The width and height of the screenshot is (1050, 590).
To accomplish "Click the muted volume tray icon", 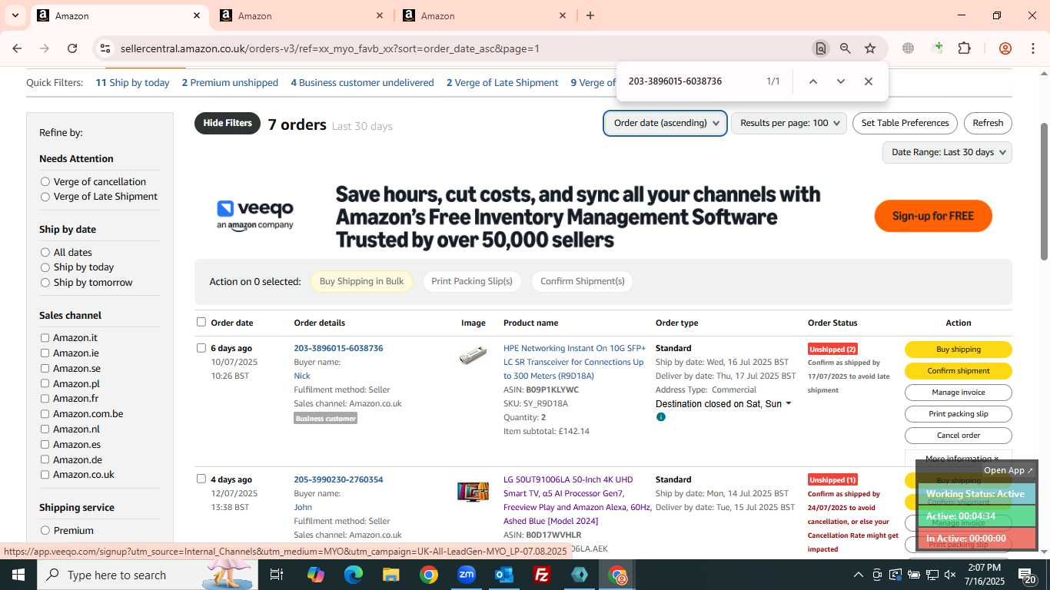I will point(950,575).
